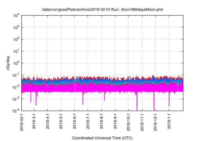Click the 2018-5-1 date tick label
The height and width of the screenshot is (141, 202).
[61, 122]
